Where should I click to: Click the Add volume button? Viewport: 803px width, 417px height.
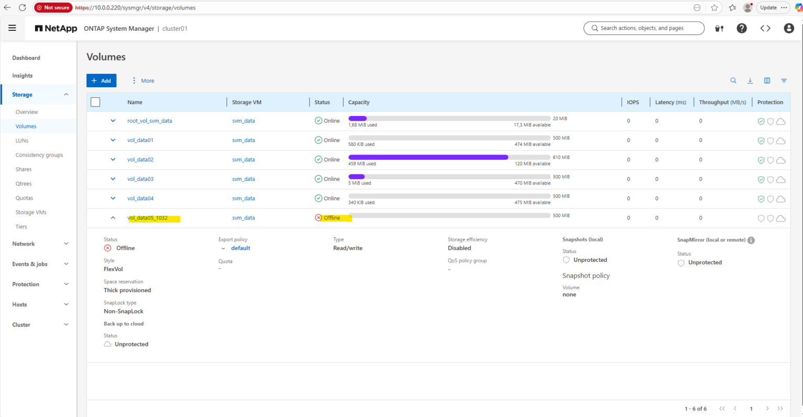(101, 80)
